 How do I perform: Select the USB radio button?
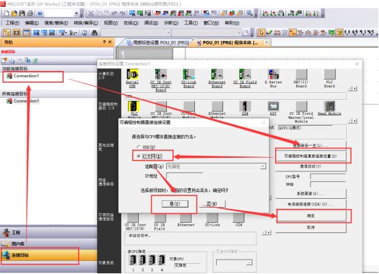138,147
